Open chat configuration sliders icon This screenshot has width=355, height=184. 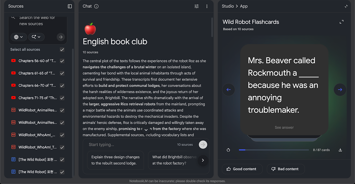(x=197, y=6)
